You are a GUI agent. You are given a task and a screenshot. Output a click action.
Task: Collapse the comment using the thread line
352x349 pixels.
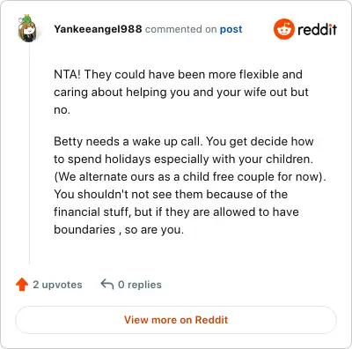tap(29, 154)
